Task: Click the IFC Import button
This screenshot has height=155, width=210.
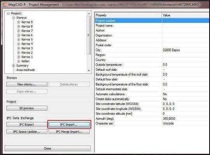Action: click(69, 125)
